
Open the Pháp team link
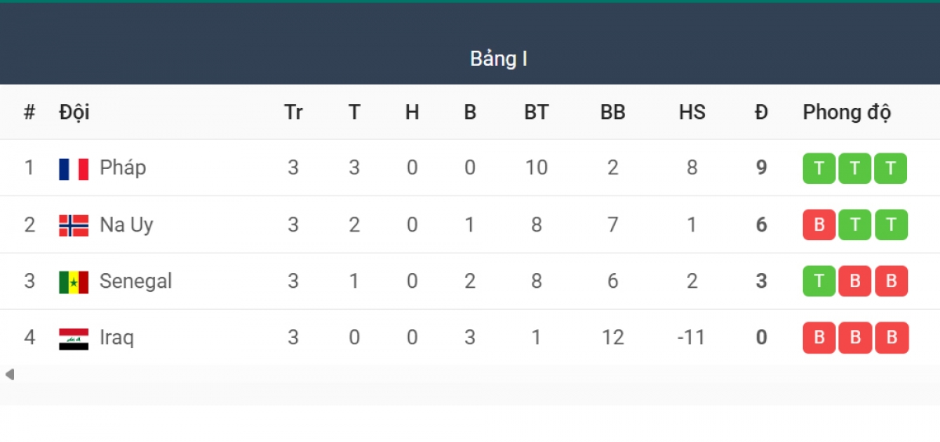(x=123, y=167)
